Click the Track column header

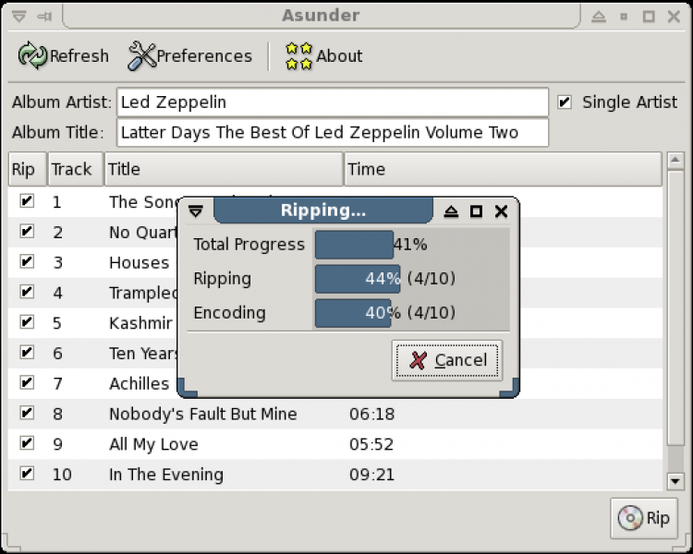[x=72, y=169]
